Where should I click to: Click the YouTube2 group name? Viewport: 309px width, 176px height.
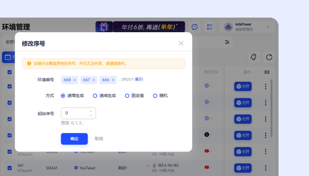pos(87,168)
